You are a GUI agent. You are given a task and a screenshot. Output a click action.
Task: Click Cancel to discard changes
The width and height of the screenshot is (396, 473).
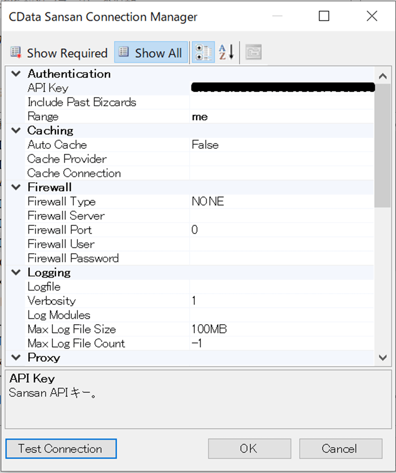pyautogui.click(x=340, y=448)
